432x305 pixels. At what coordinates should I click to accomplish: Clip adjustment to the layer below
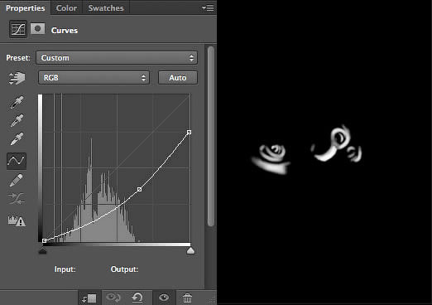click(x=89, y=298)
